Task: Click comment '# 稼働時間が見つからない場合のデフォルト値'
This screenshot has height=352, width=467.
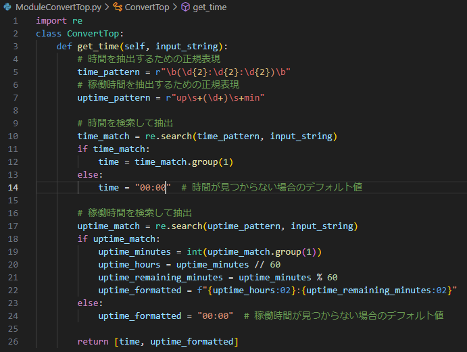Action: (x=344, y=316)
